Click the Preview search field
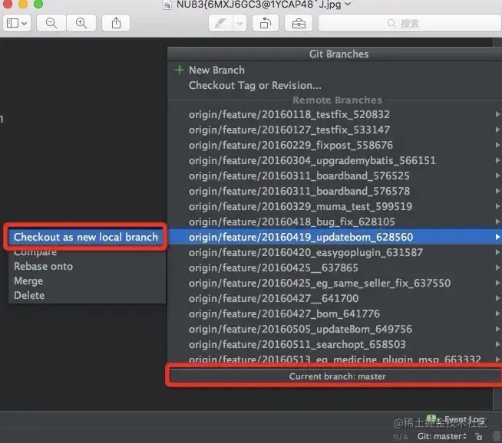 point(410,23)
